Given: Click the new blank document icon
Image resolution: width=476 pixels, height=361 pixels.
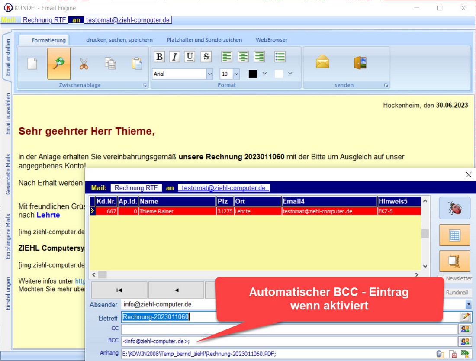Looking at the screenshot, I should tap(32, 64).
